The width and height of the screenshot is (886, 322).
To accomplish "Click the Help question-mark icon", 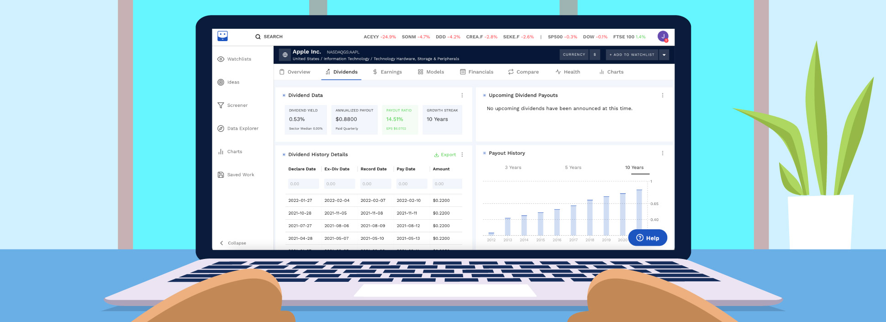I will (640, 238).
